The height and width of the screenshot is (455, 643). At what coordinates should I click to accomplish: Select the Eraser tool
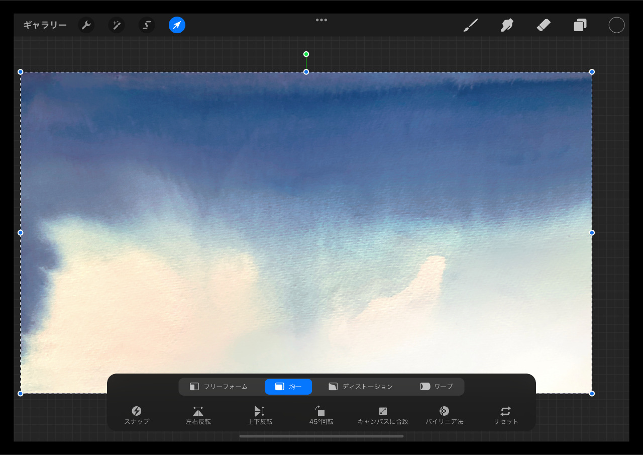(544, 25)
